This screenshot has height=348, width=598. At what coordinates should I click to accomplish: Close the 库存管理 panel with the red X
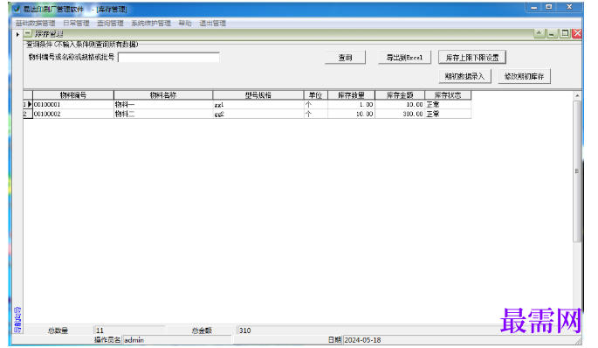coord(577,33)
